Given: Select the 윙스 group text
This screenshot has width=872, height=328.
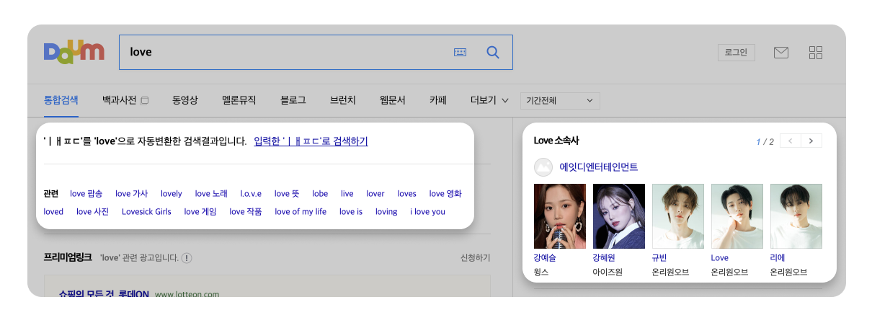Looking at the screenshot, I should [x=541, y=272].
